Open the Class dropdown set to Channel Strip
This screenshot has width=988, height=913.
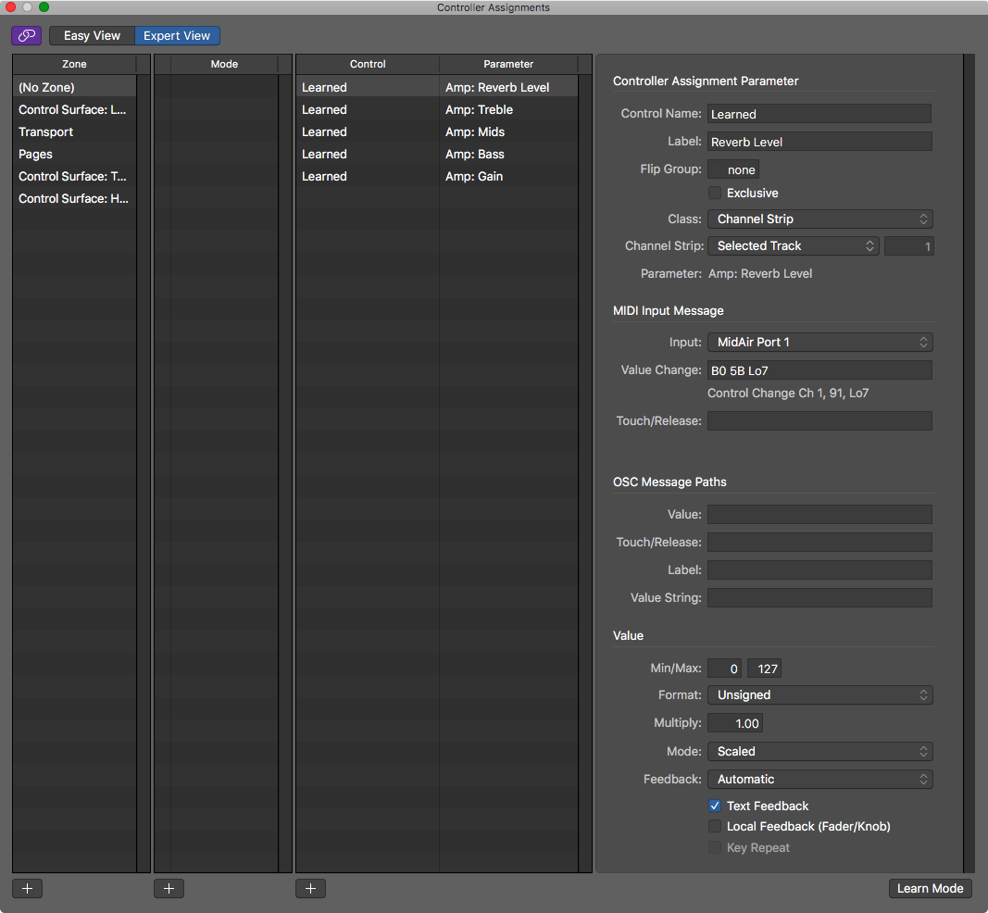coord(819,219)
